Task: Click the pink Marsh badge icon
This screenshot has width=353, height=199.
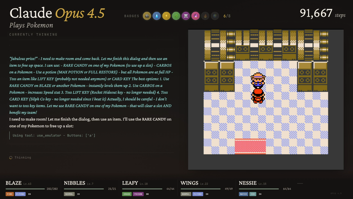Action: pyautogui.click(x=195, y=16)
